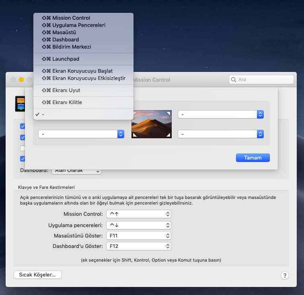Screen dimensions: 304x295
Task: Open the Mission Control keyboard shortcut dropdown
Action: 139,214
